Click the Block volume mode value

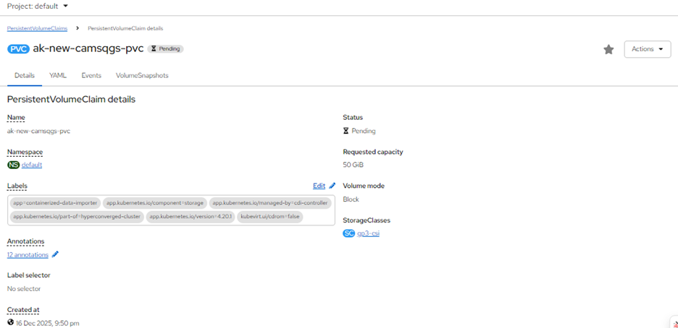point(351,199)
